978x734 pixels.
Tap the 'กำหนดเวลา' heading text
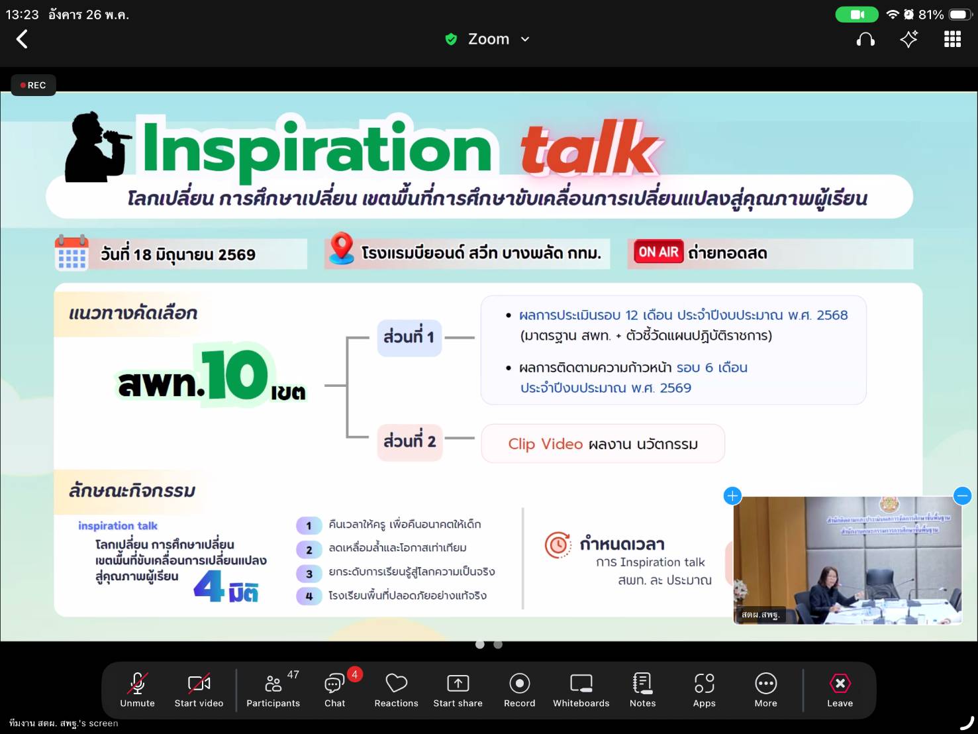pyautogui.click(x=622, y=544)
